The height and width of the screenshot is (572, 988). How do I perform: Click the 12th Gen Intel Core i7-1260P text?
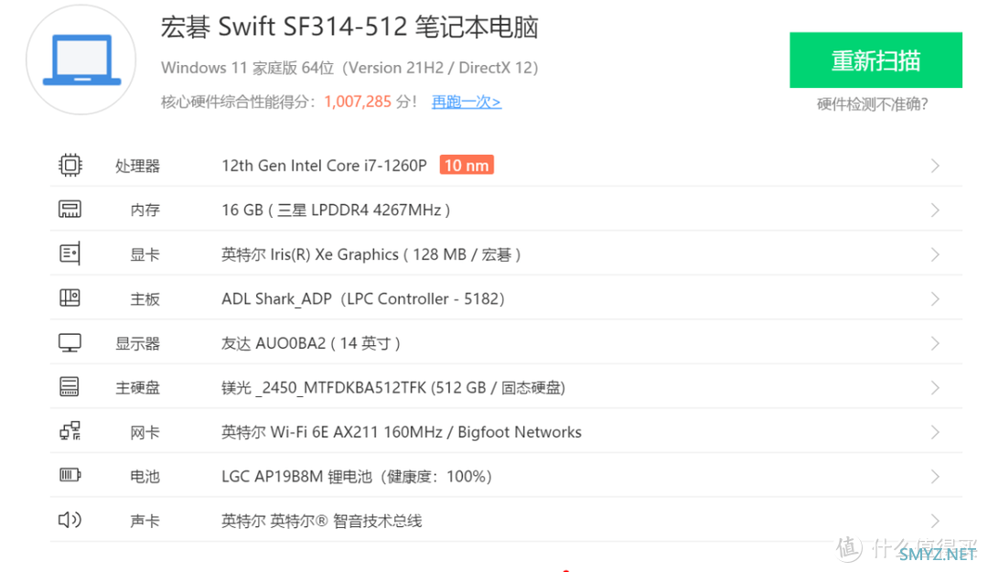click(x=324, y=166)
